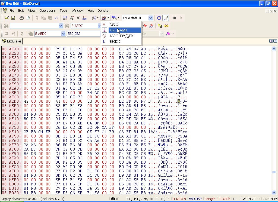Click the character set AE icon button
Image resolution: width=278 pixels, height=202 pixels.
click(x=104, y=18)
